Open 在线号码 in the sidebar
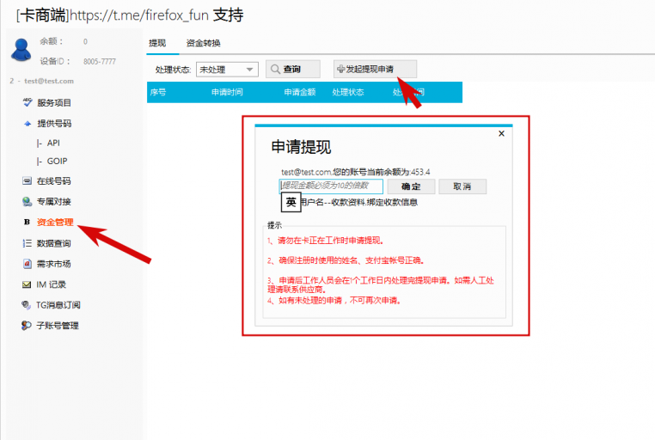The width and height of the screenshot is (655, 440). click(x=53, y=180)
